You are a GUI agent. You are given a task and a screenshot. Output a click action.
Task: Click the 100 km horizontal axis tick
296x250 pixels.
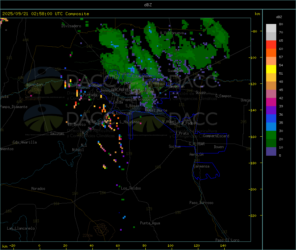(170, 245)
